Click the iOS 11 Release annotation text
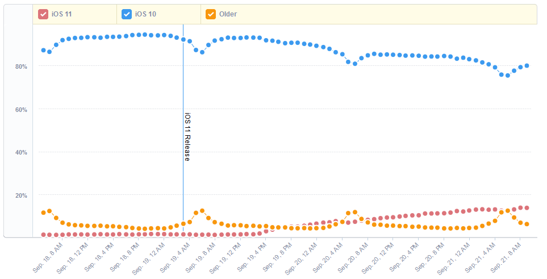 click(187, 136)
